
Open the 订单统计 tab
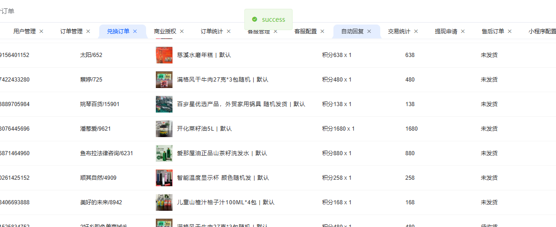point(212,31)
